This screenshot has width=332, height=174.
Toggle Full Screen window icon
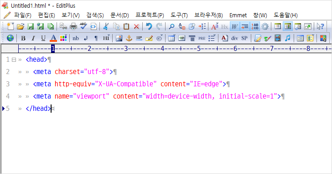(x=308, y=26)
